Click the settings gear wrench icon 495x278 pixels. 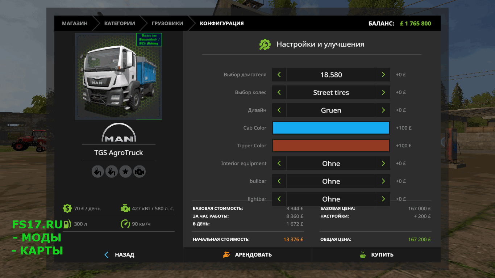pos(265,44)
